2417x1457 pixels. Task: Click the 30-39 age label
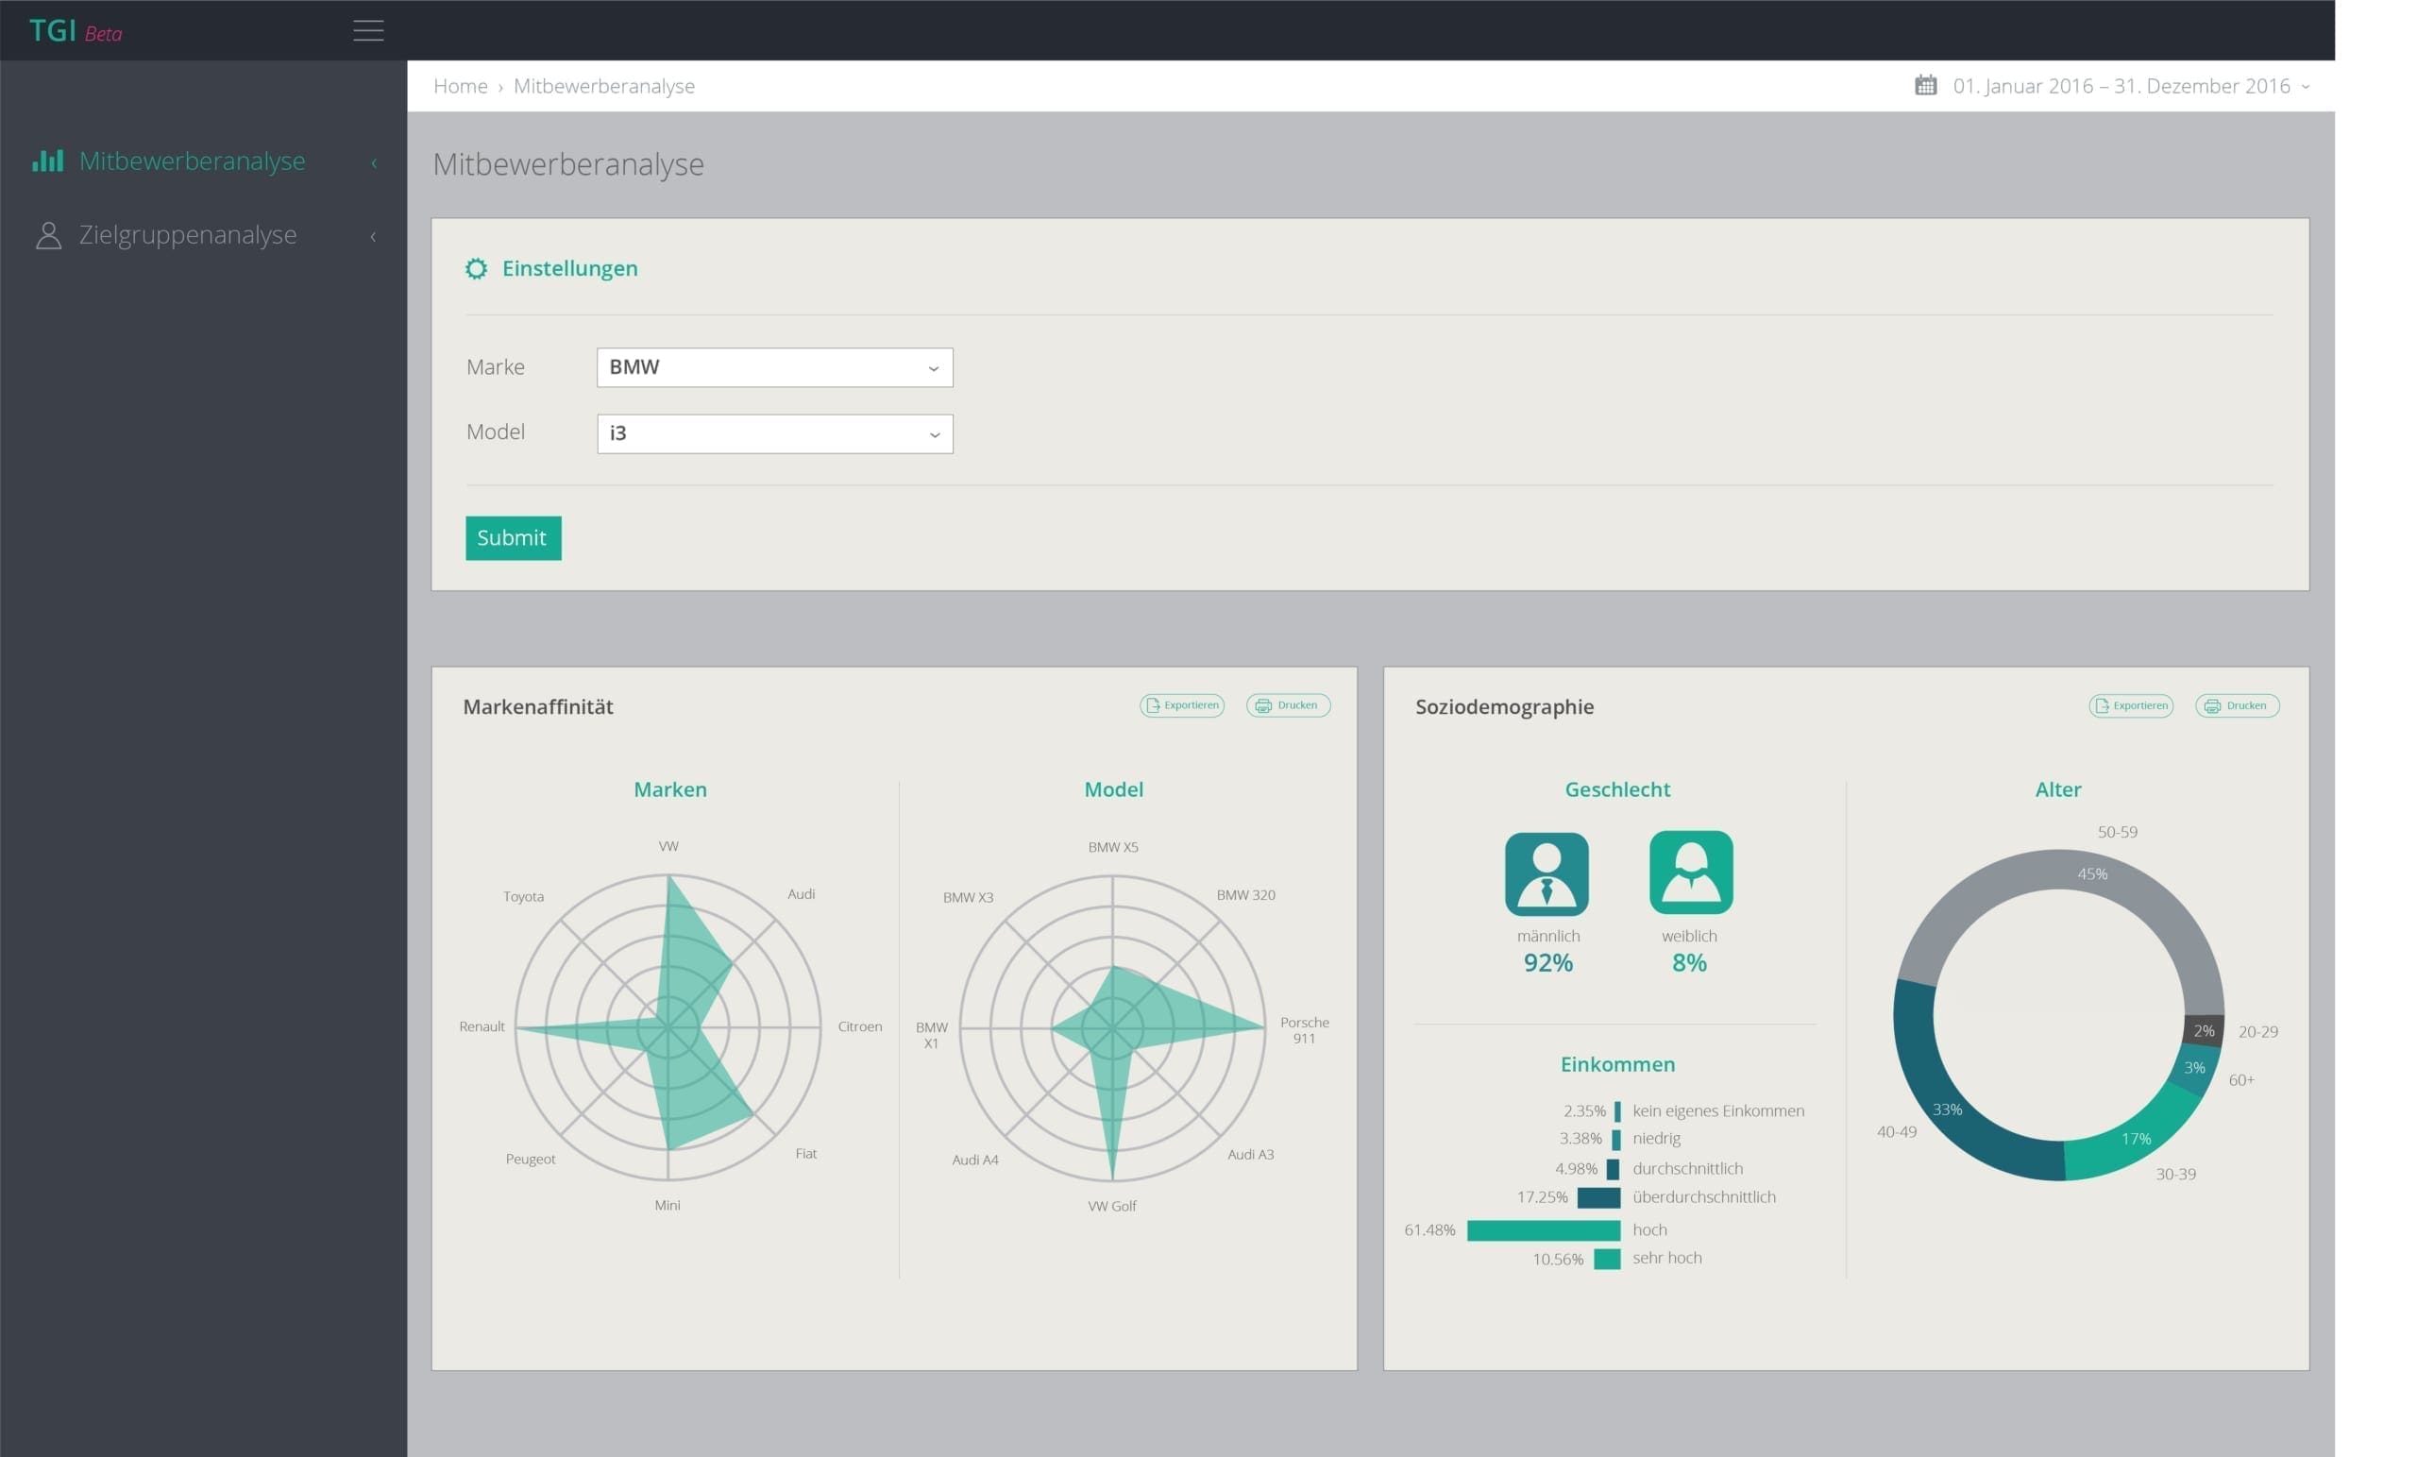(x=2174, y=1174)
